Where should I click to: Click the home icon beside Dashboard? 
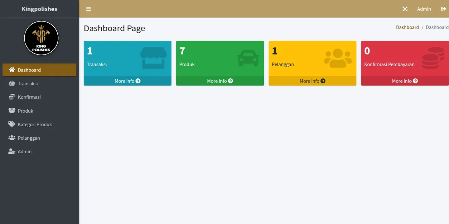point(12,70)
